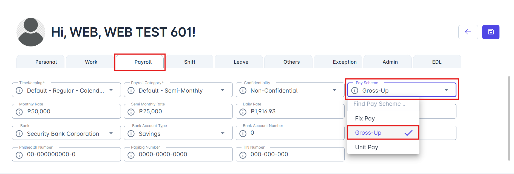The image size is (514, 174).
Task: Click info icon beside TIN Number
Action: pos(243,155)
